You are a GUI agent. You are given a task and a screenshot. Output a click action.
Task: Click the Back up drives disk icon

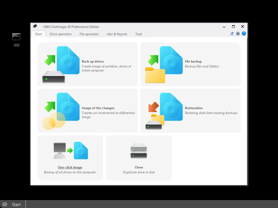(61, 64)
